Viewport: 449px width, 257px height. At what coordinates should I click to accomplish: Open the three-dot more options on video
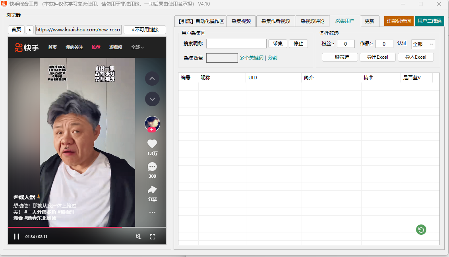[152, 212]
